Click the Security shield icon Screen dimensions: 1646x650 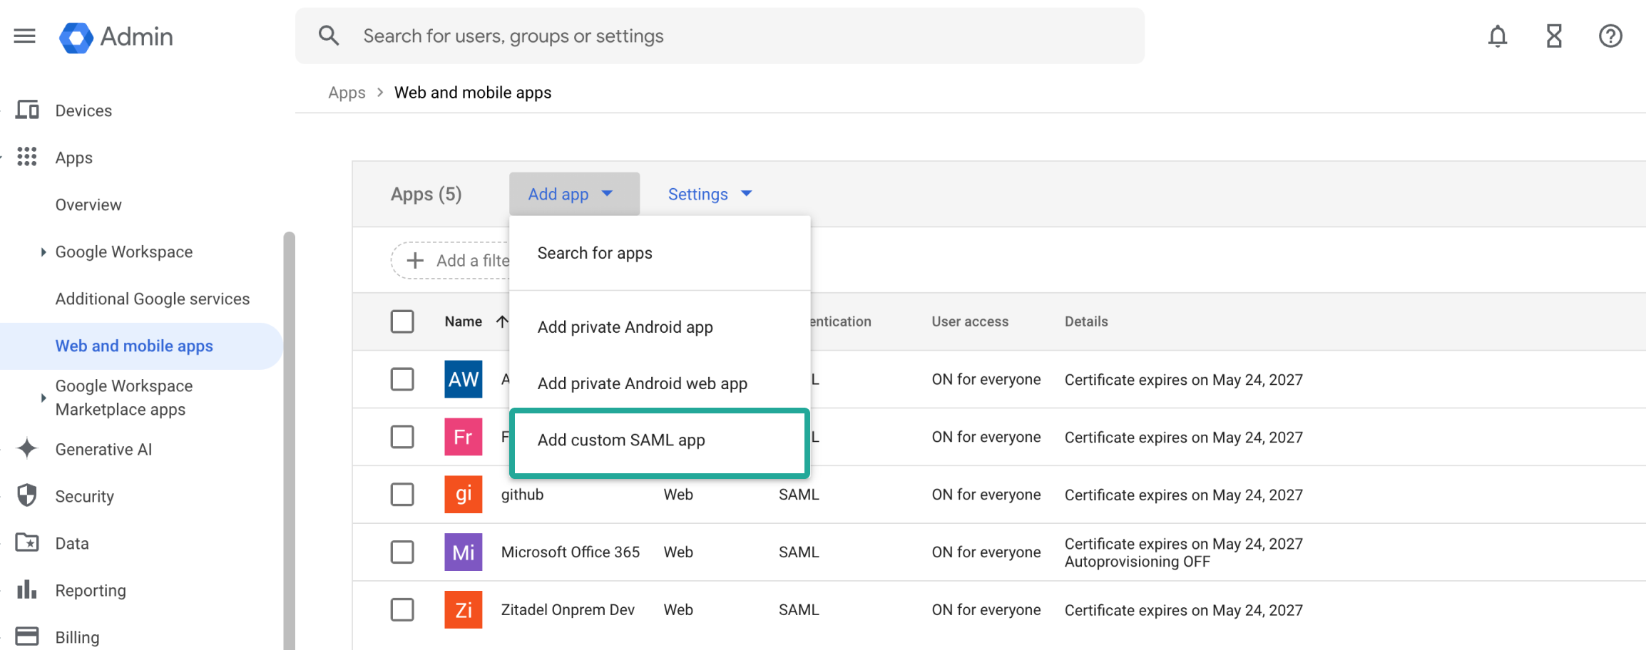pyautogui.click(x=27, y=495)
